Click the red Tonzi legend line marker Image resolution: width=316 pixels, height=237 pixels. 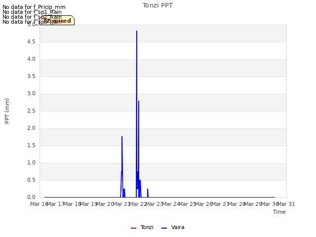point(134,228)
